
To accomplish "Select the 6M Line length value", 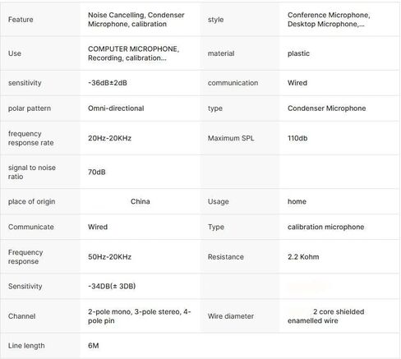I will click(94, 346).
